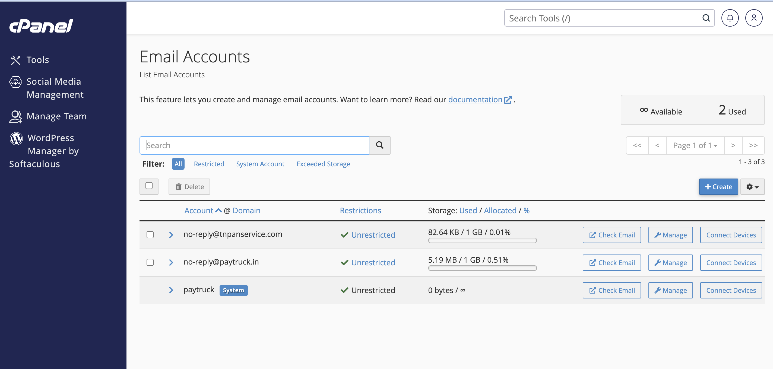Open the notifications bell icon
This screenshot has height=369, width=773.
(730, 18)
